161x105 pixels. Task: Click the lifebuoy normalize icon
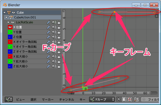click(x=129, y=99)
